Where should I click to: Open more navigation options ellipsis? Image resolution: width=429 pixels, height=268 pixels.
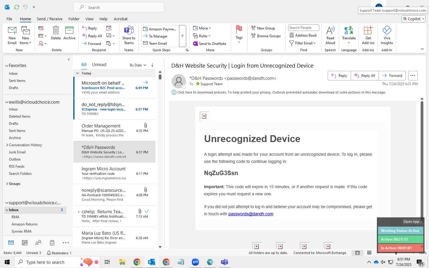pos(66,243)
